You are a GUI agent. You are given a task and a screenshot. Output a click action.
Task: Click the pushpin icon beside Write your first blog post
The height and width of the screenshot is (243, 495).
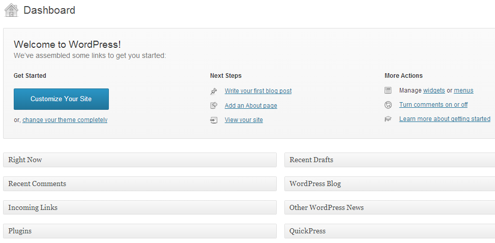tap(214, 91)
